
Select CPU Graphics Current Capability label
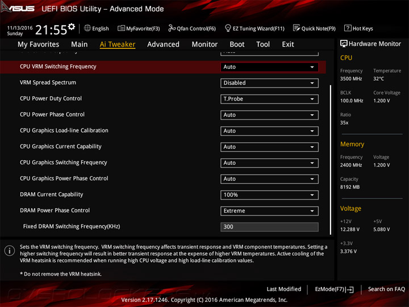[x=61, y=147]
